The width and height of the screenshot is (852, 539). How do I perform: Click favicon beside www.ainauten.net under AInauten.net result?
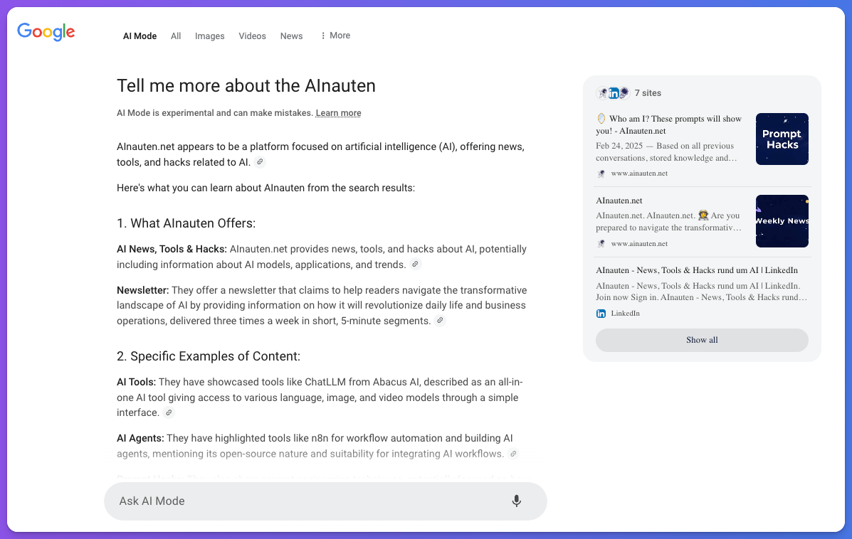(601, 244)
